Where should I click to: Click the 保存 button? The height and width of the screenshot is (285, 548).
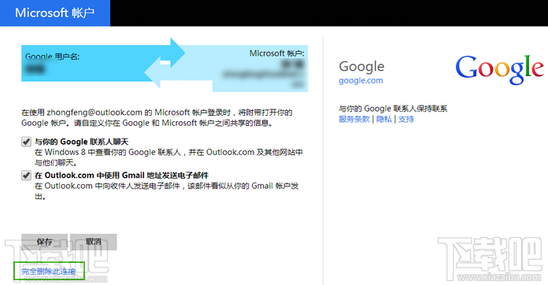(x=44, y=242)
